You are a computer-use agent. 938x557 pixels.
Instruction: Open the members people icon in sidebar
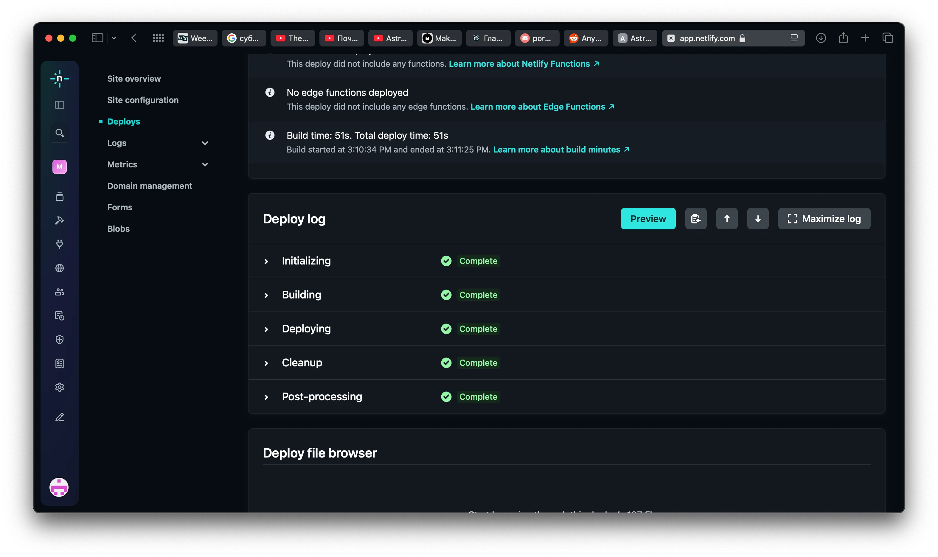59,292
